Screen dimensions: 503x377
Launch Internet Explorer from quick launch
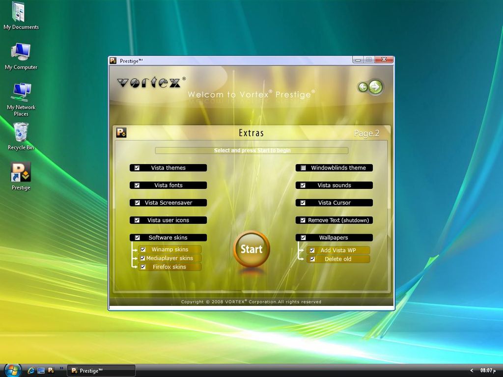[31, 371]
